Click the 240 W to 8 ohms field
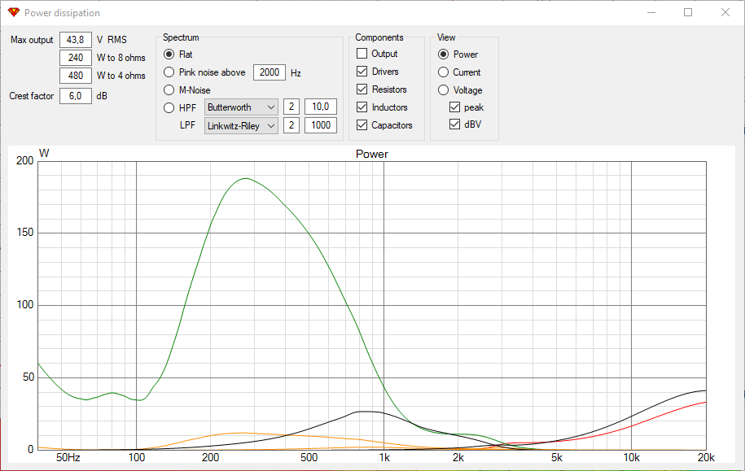The width and height of the screenshot is (745, 471). click(x=76, y=58)
